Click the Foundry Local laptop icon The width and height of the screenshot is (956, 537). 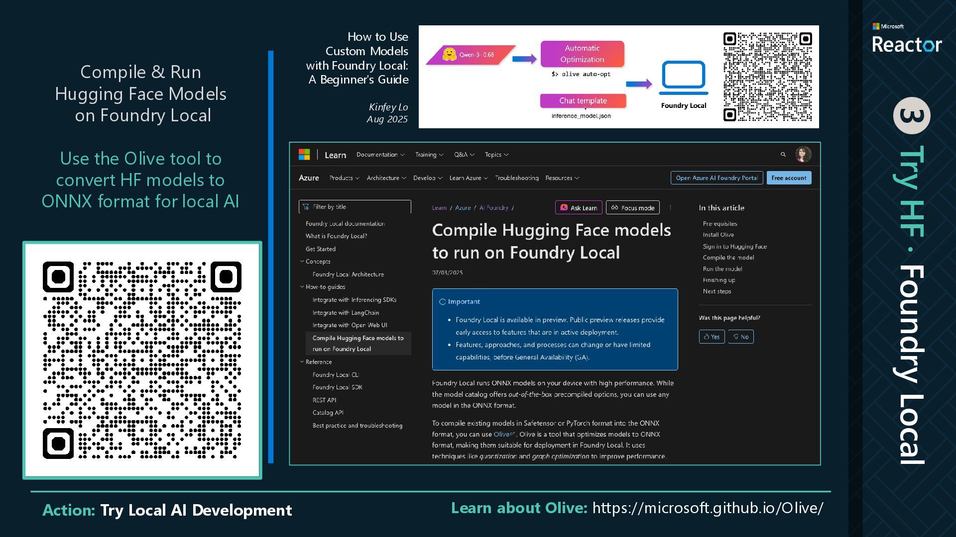[683, 78]
